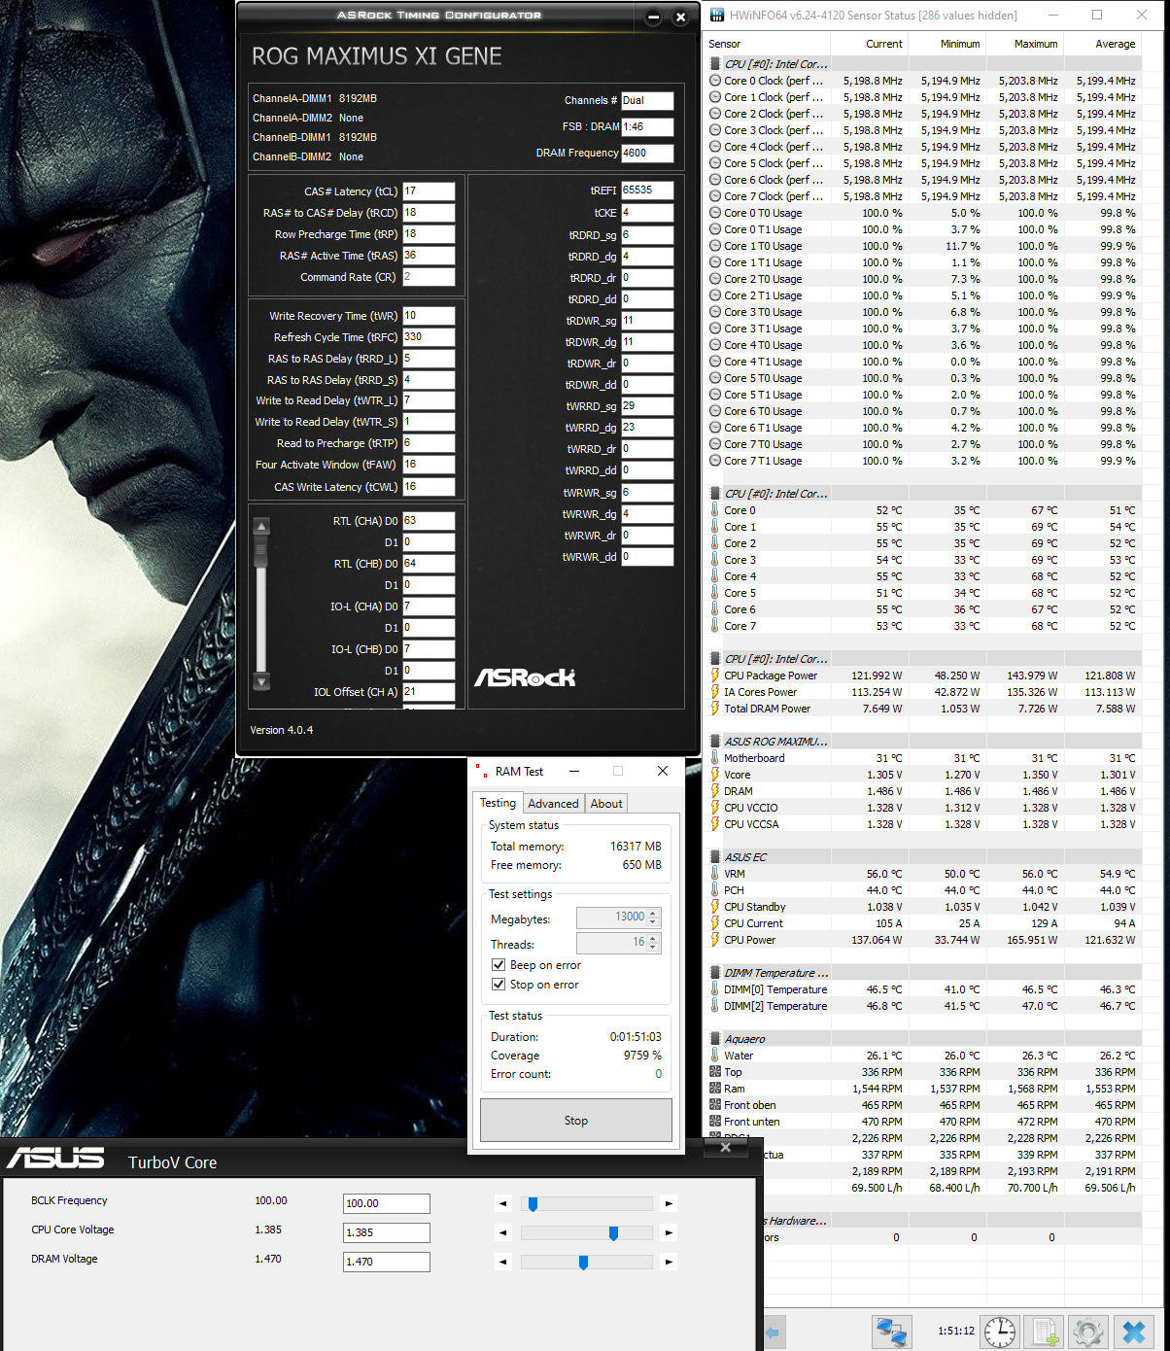Increase BCLK Frequency with the right arrow
This screenshot has height=1351, width=1170.
(669, 1204)
